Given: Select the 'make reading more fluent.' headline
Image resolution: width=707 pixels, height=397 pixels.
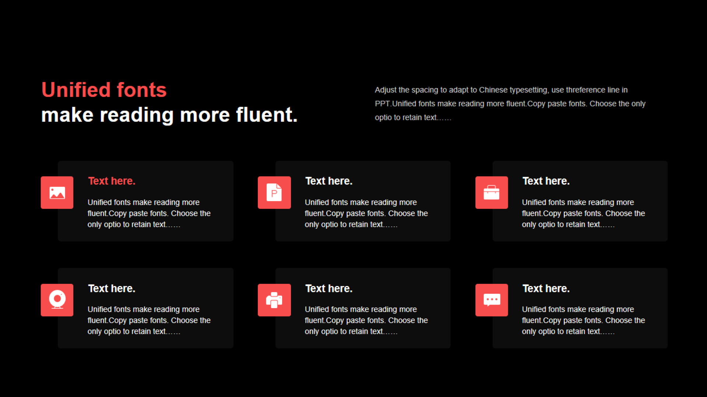Looking at the screenshot, I should coord(169,115).
